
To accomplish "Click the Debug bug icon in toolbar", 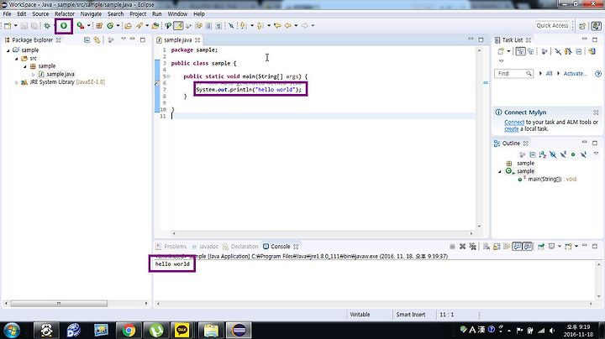I will (x=47, y=25).
